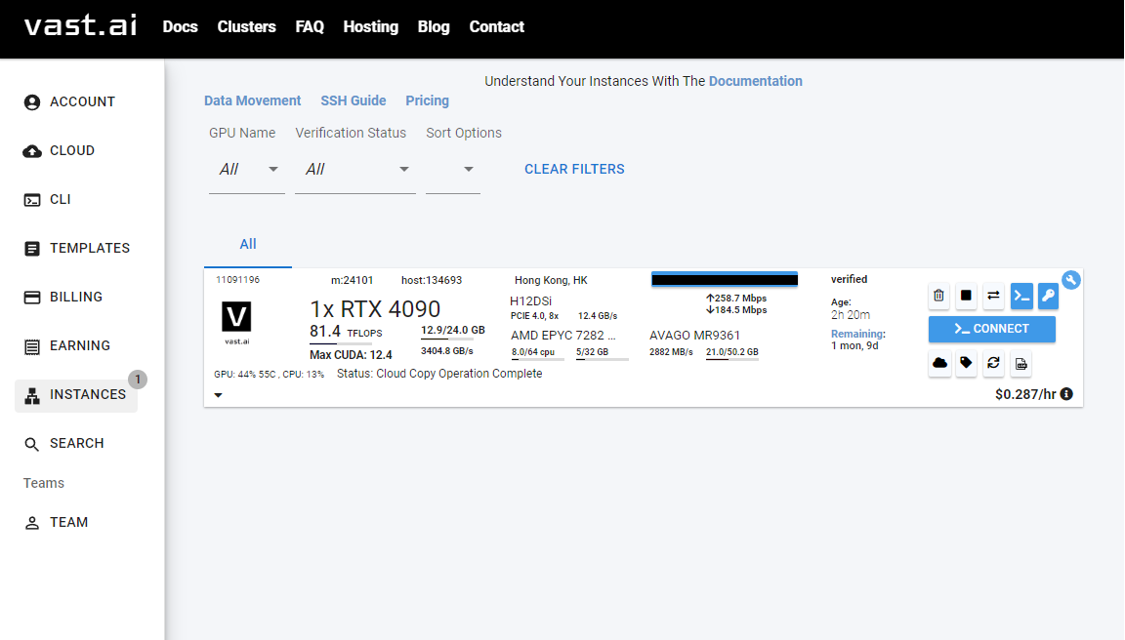Click the vast.ai template thumbnail on the instance

point(236,323)
